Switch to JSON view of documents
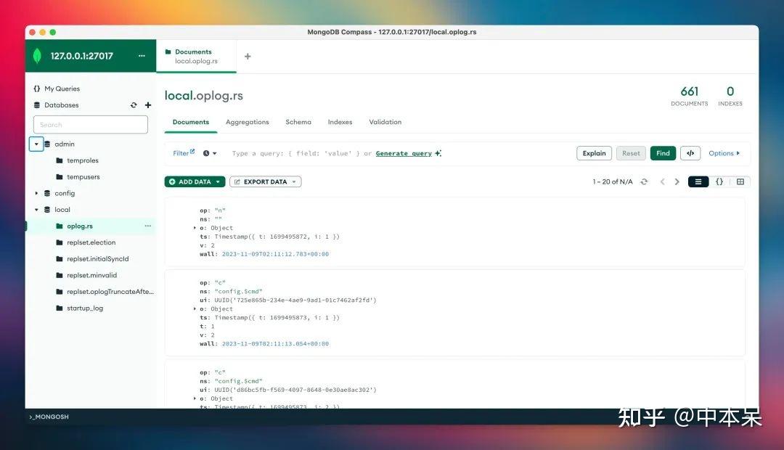The width and height of the screenshot is (784, 450). point(719,181)
